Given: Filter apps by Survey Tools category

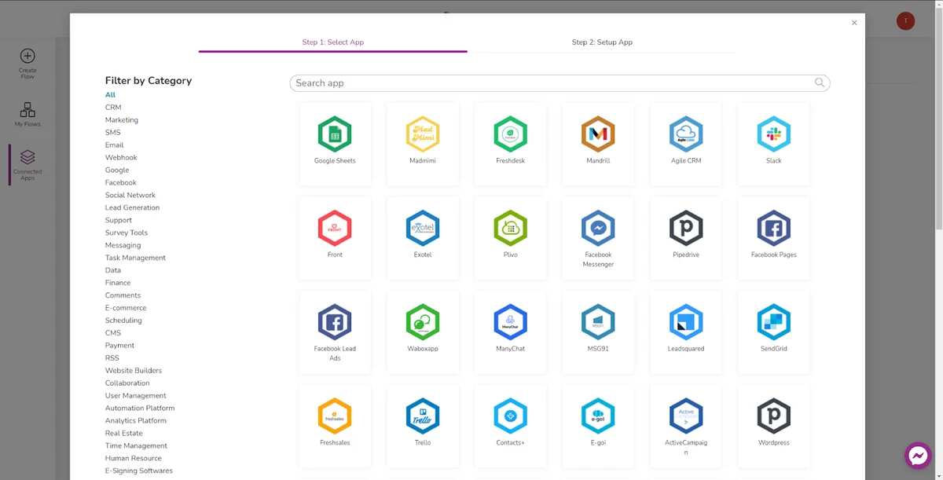Looking at the screenshot, I should pos(127,233).
